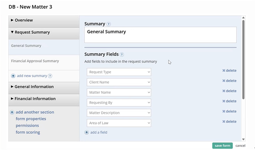255x150 pixels.
Task: Delete the Matter Description summary field
Action: click(229, 111)
